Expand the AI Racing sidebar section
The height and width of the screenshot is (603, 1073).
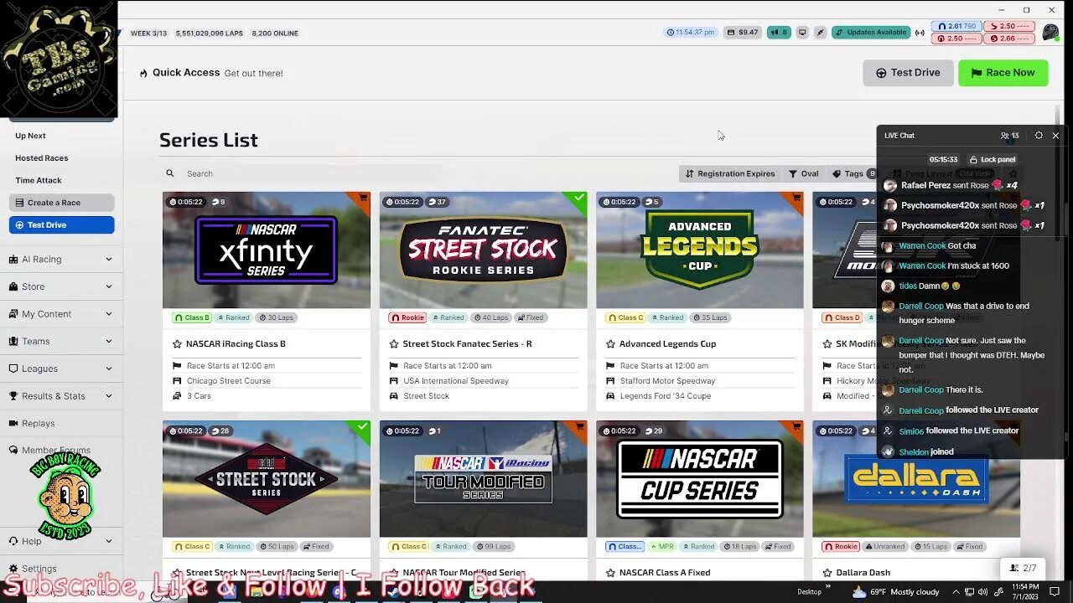60,260
